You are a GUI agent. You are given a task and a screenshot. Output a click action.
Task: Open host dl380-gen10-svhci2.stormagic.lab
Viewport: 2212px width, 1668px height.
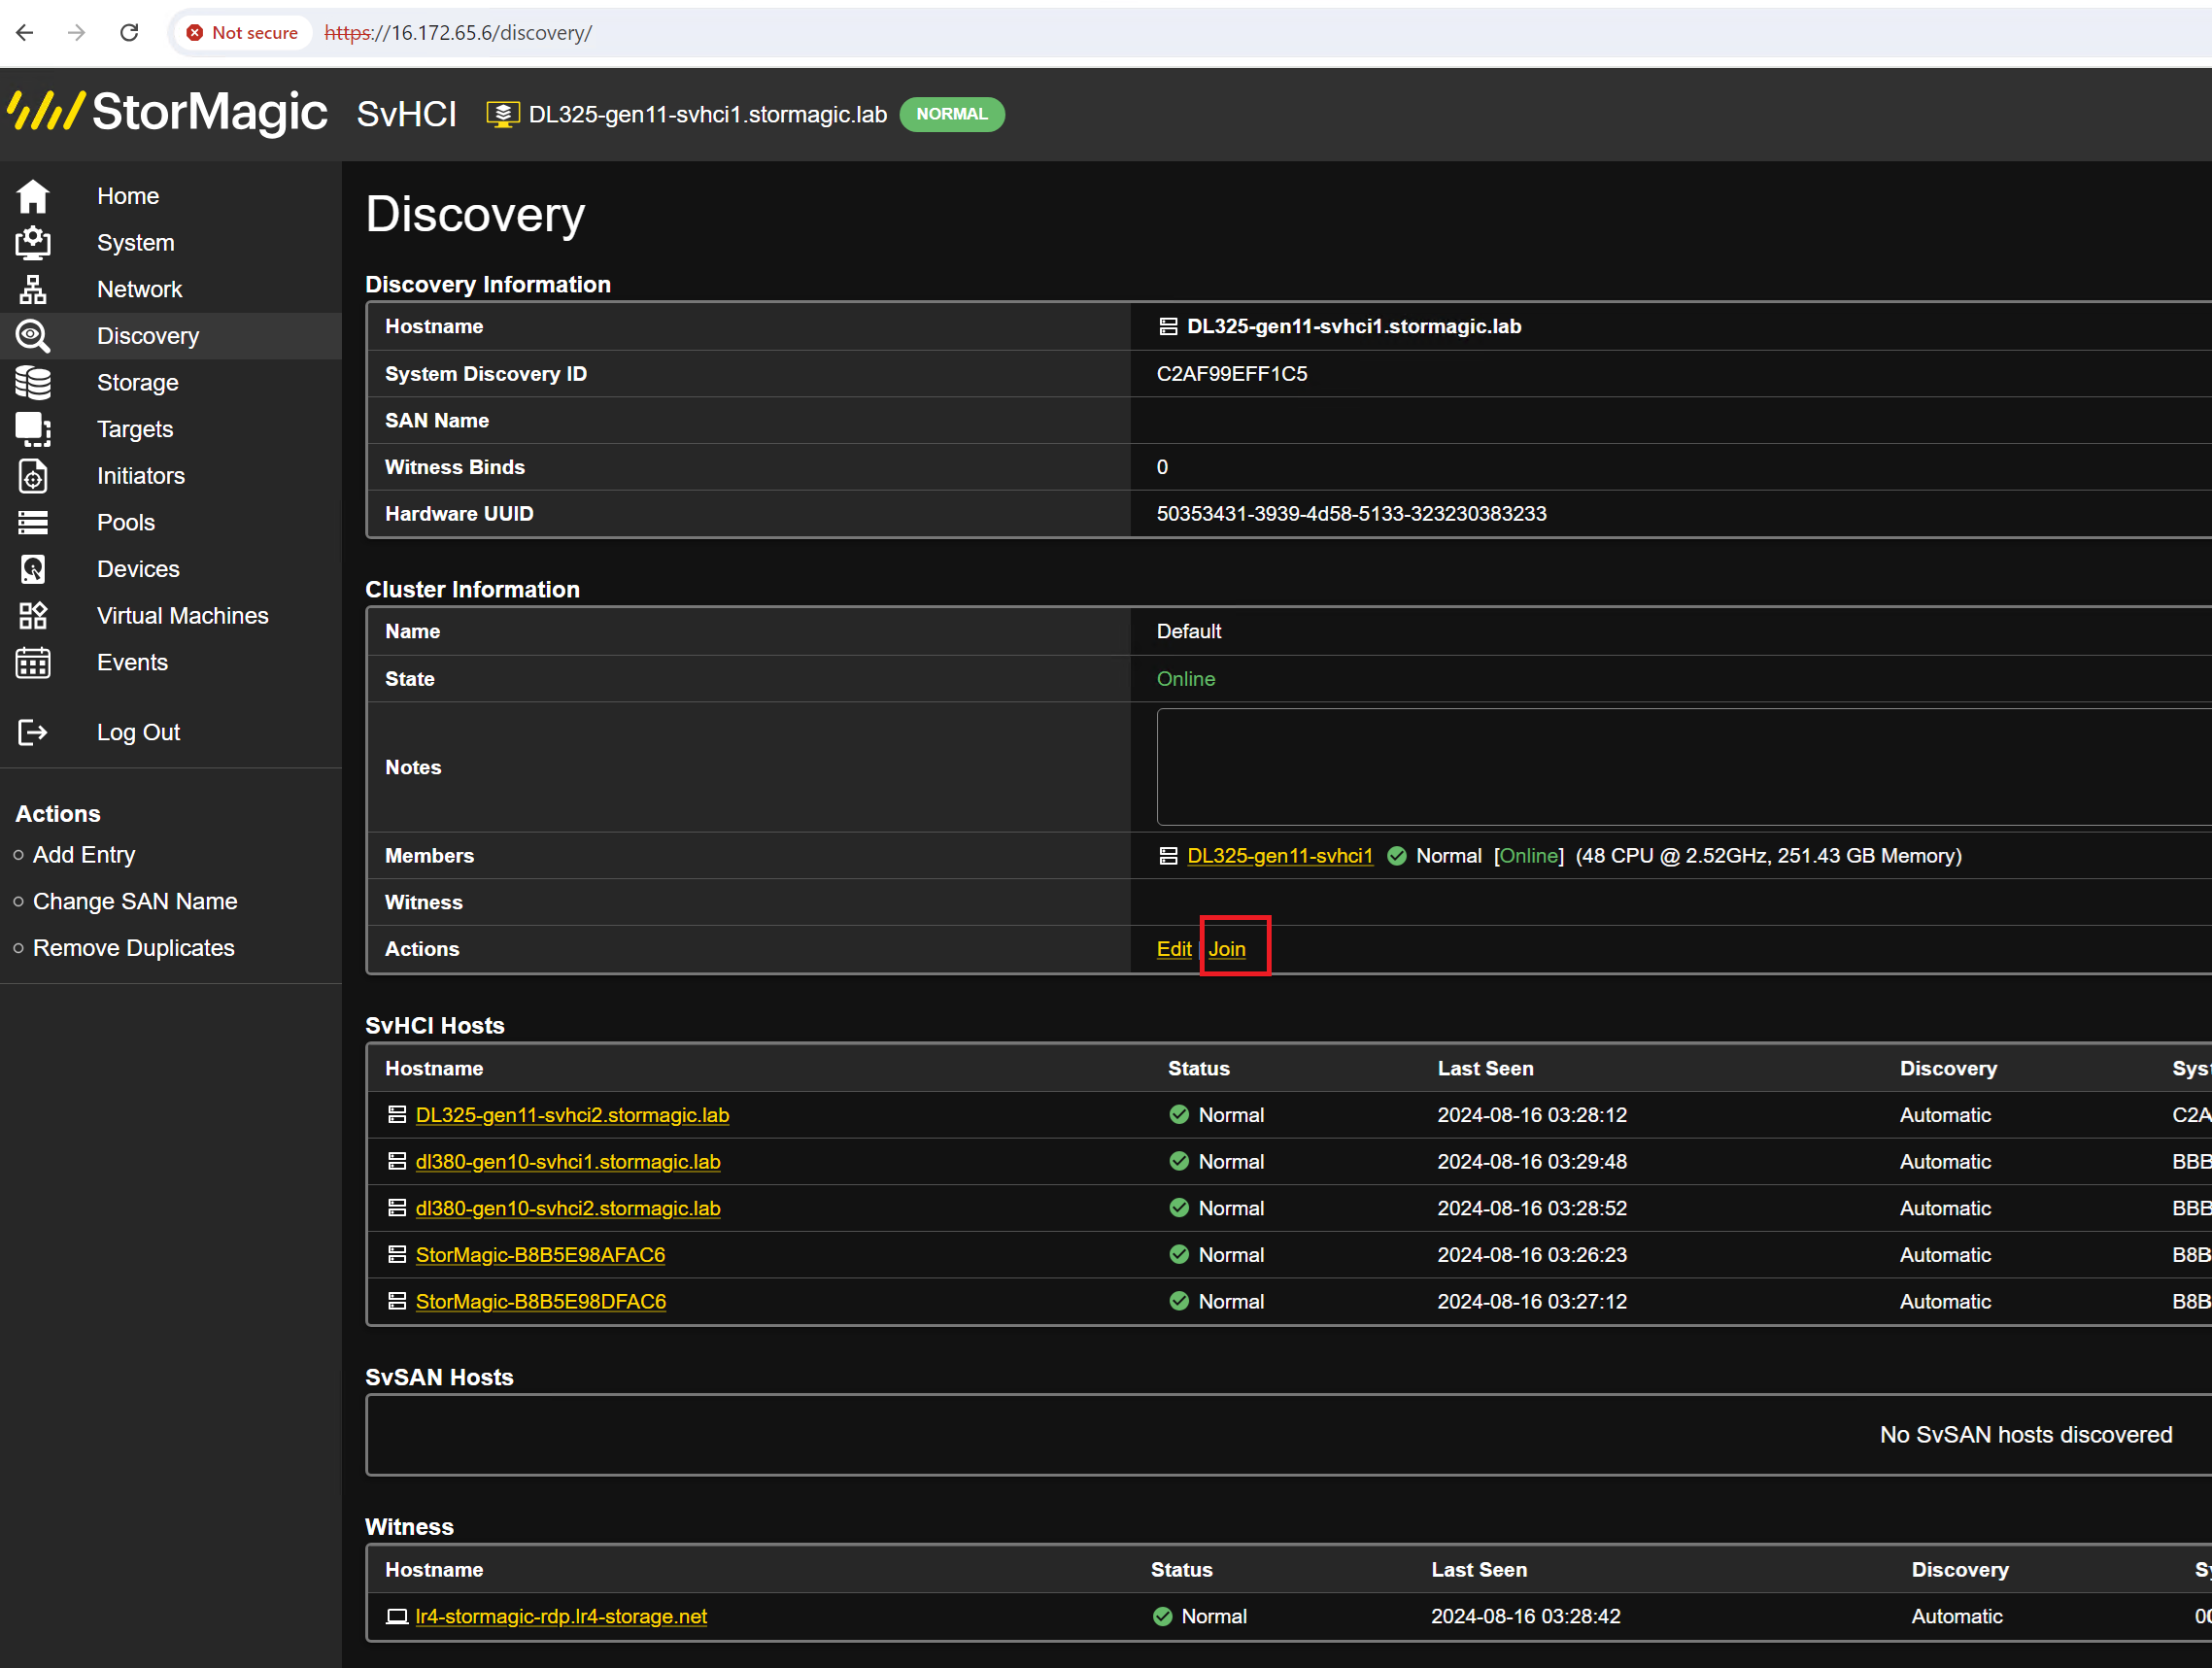[568, 1208]
